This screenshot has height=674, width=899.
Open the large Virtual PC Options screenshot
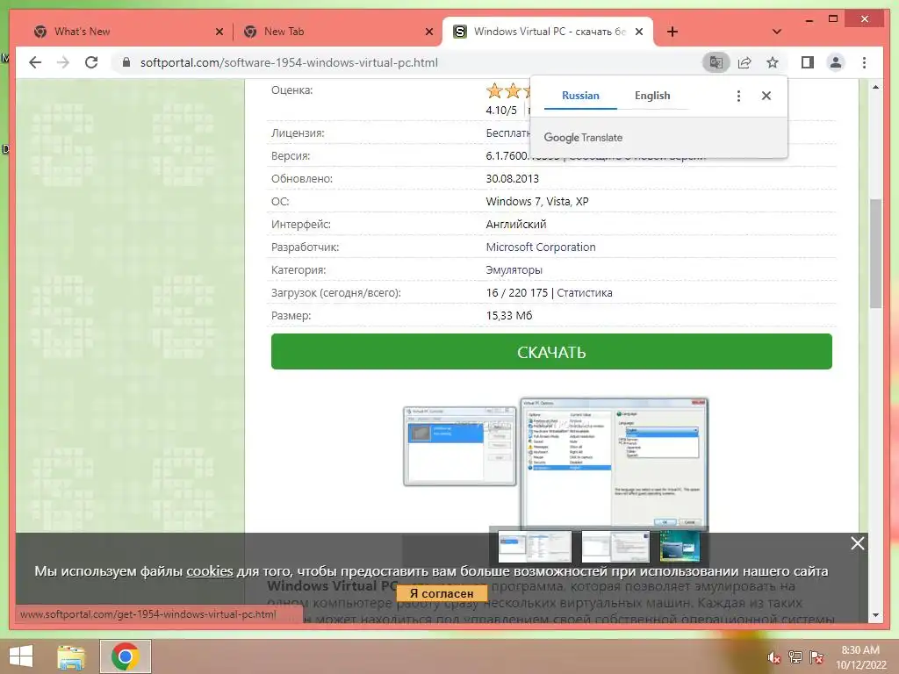tap(614, 463)
